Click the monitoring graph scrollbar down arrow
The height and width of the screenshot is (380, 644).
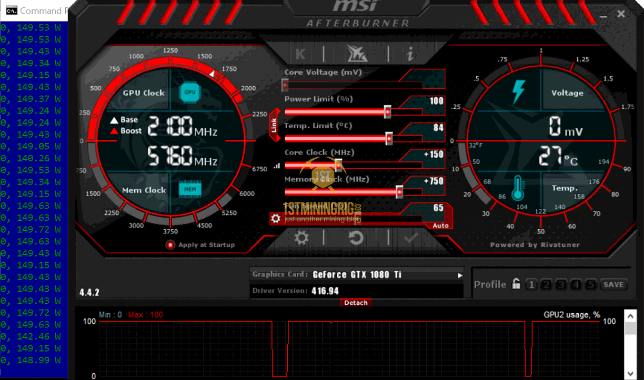[630, 373]
